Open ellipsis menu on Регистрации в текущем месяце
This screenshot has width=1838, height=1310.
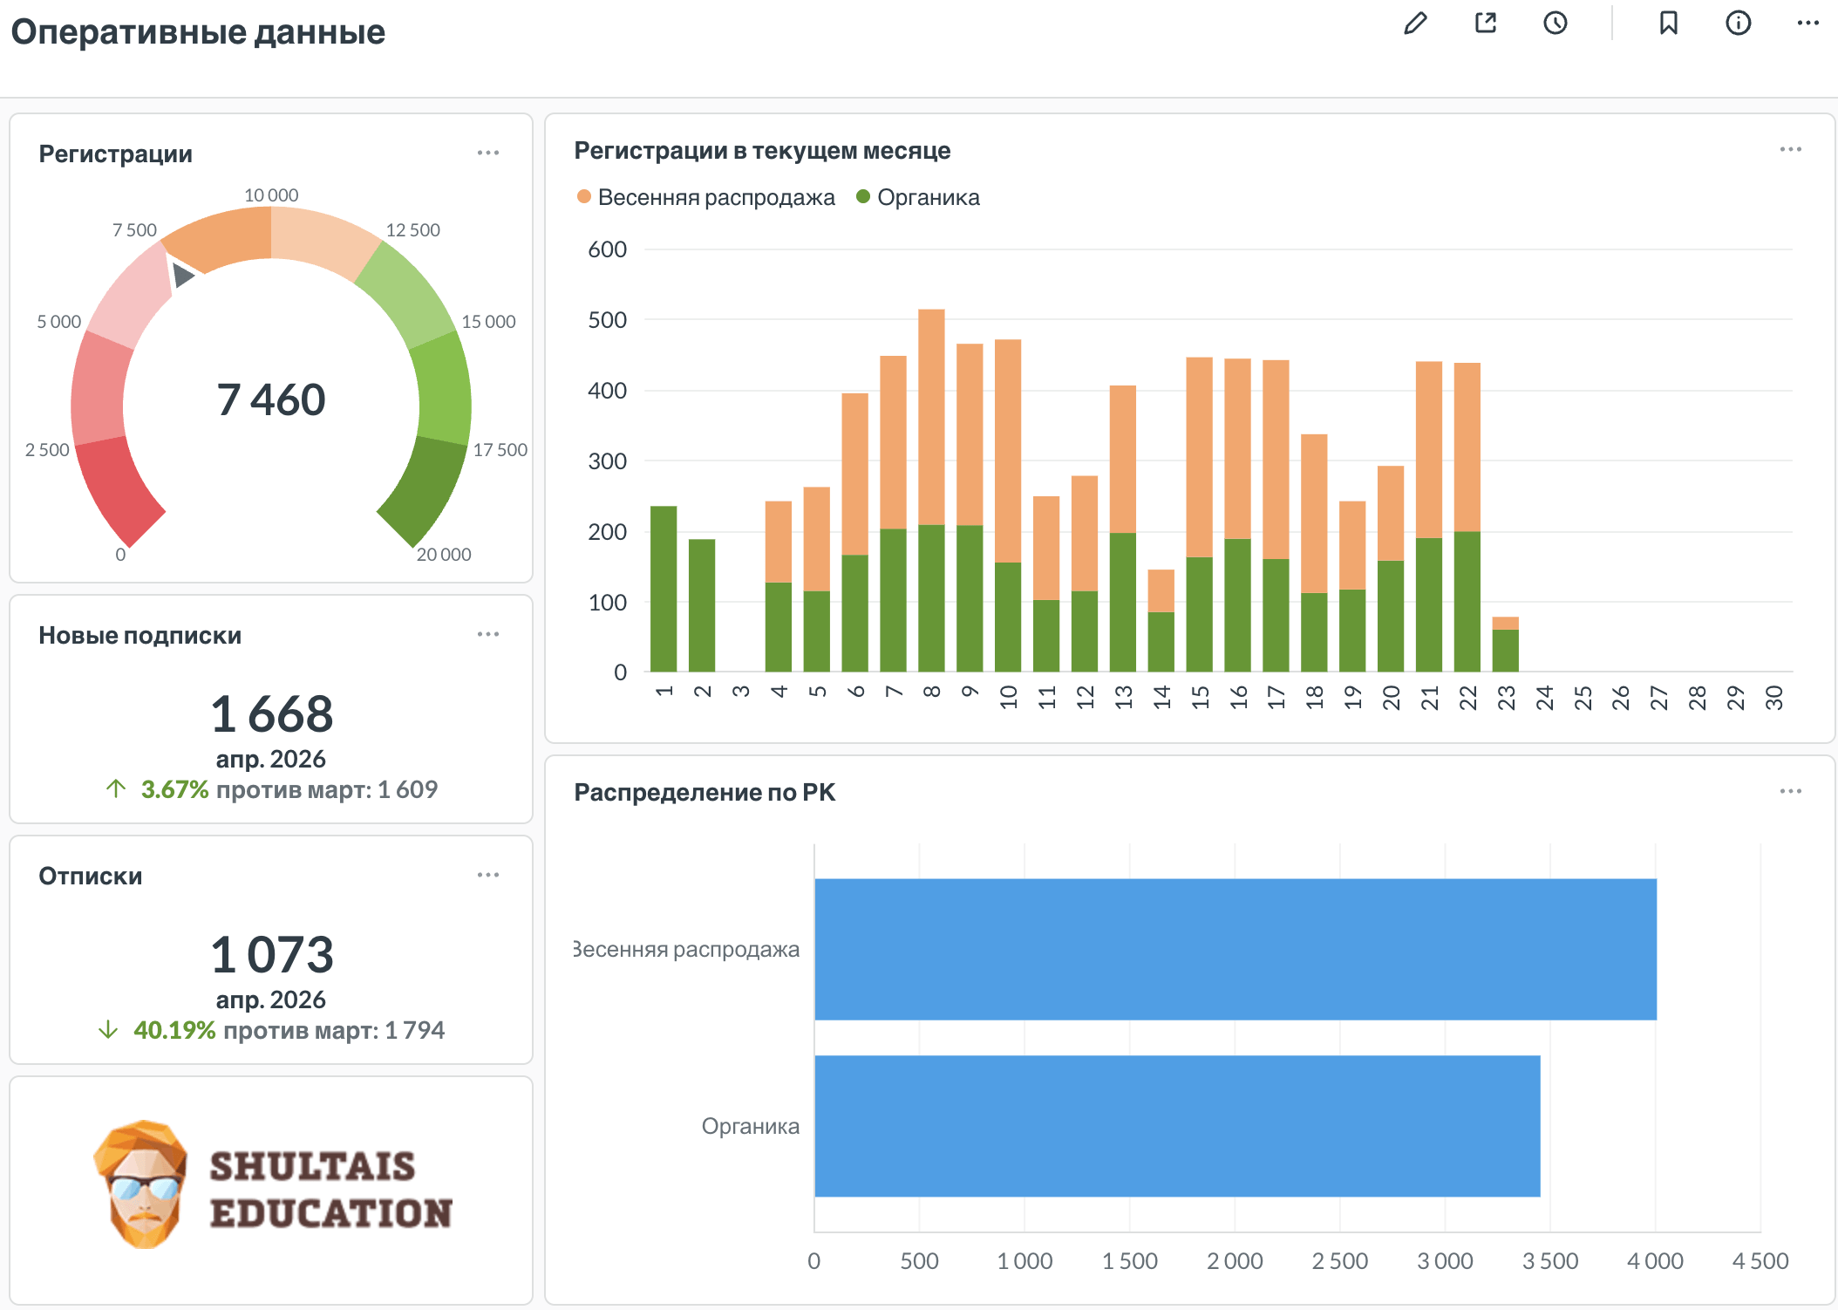tap(1790, 150)
